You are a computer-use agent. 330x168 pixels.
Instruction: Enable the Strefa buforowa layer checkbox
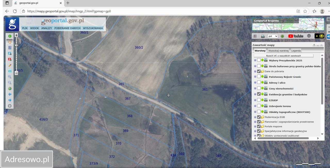coord(259,66)
